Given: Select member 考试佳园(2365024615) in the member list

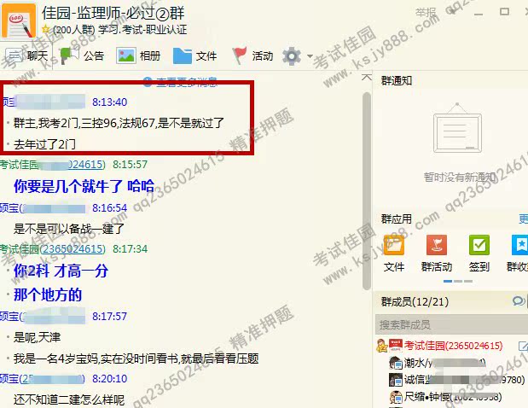Looking at the screenshot, I should pyautogui.click(x=452, y=346).
